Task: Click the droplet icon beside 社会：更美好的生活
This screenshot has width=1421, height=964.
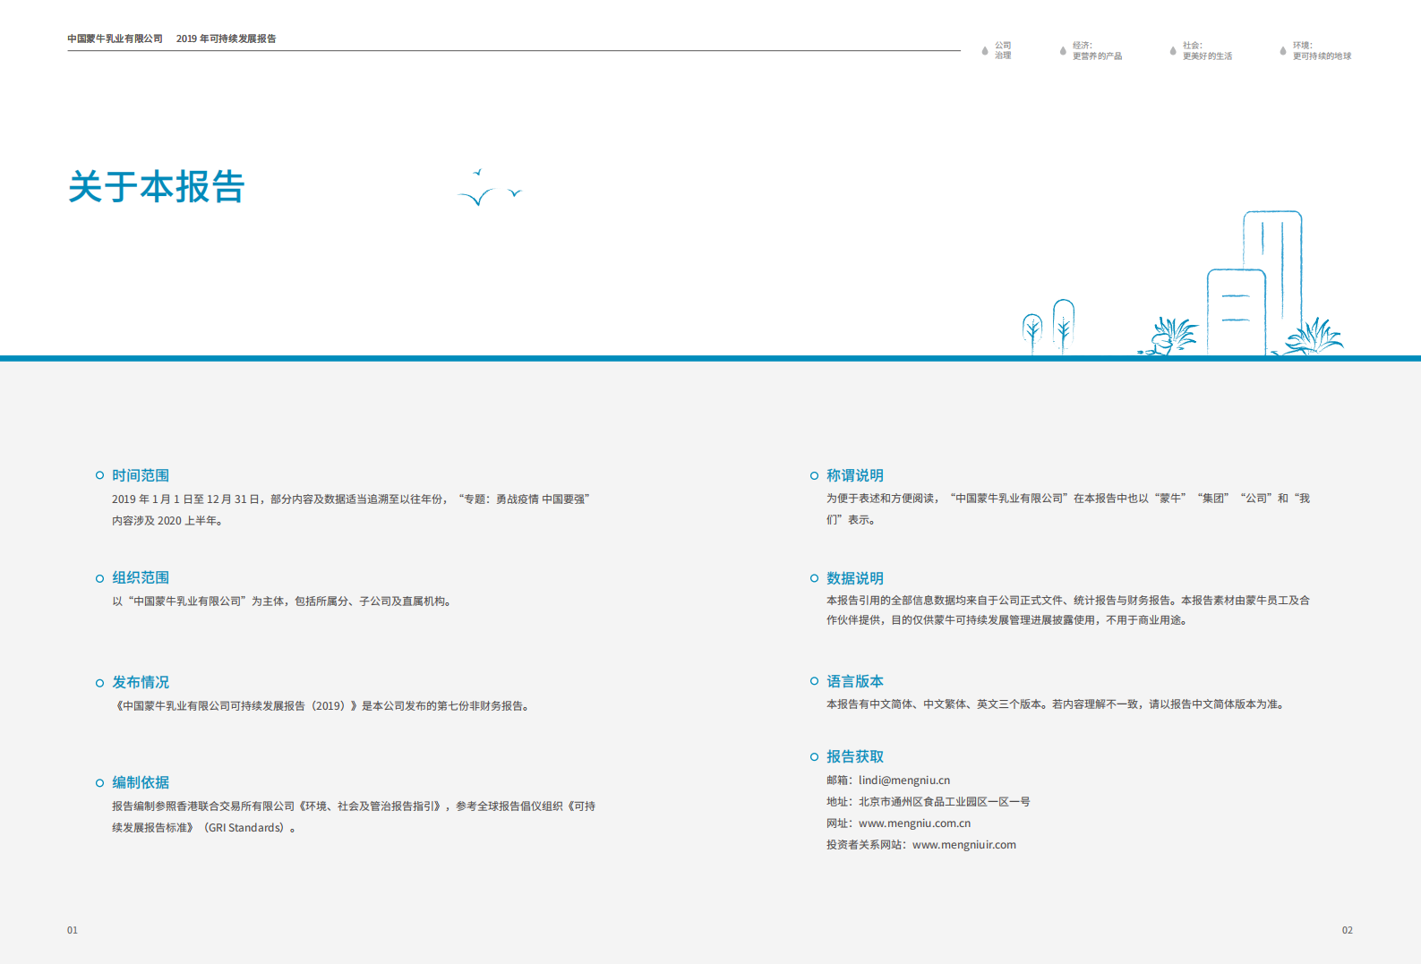Action: [x=1173, y=51]
